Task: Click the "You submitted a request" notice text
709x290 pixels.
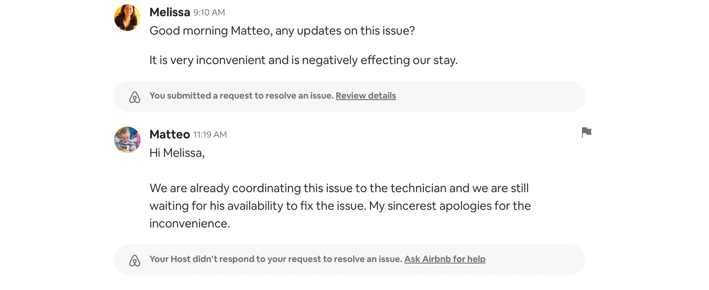Action: coord(241,96)
